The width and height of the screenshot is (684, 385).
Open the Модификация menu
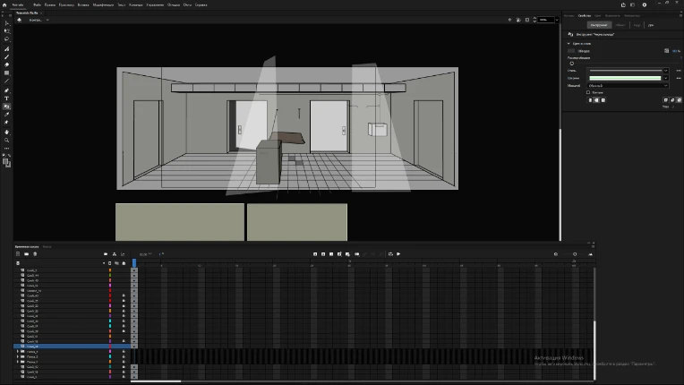pyautogui.click(x=103, y=4)
